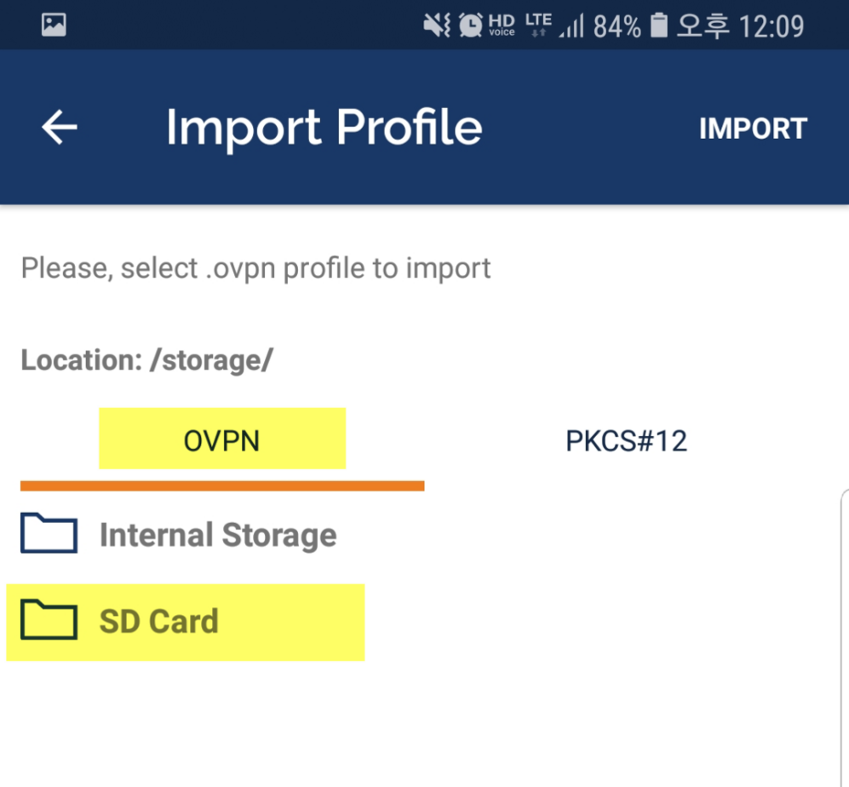Open the Internal Storage folder label
849x787 pixels.
pos(218,535)
